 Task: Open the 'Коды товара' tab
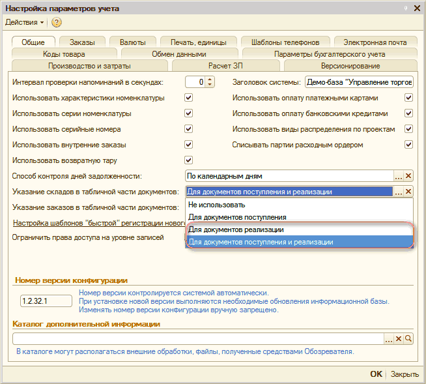[64, 54]
